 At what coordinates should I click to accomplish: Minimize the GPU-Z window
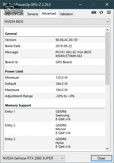point(80,5)
